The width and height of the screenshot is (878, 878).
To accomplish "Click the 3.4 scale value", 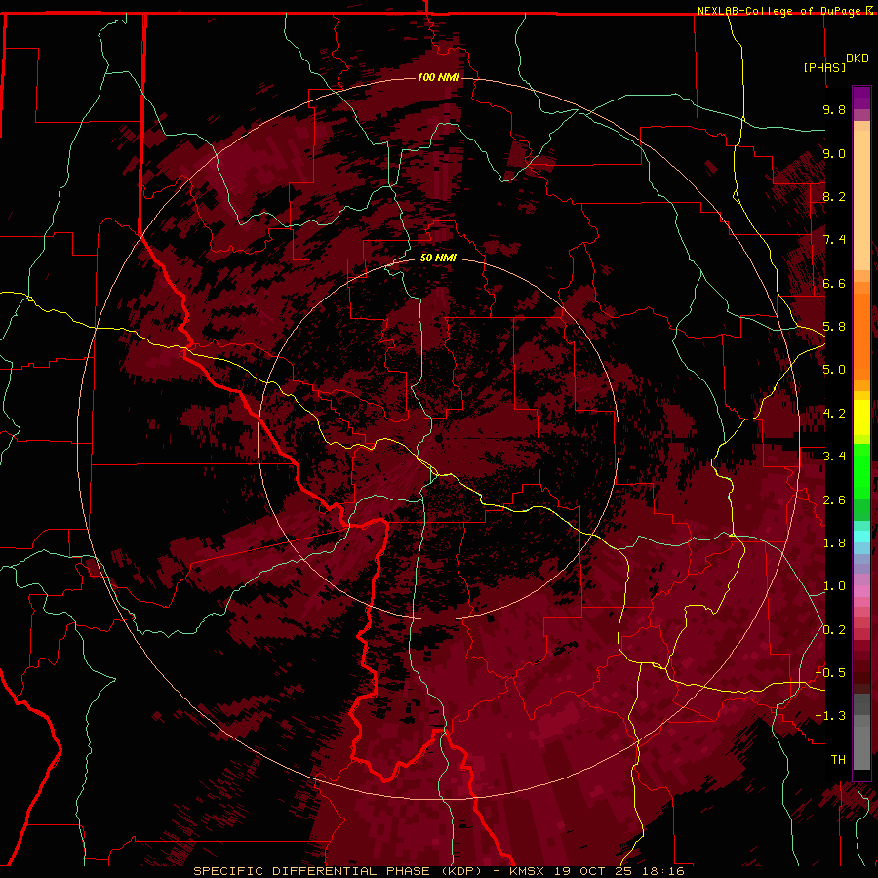I will (834, 457).
